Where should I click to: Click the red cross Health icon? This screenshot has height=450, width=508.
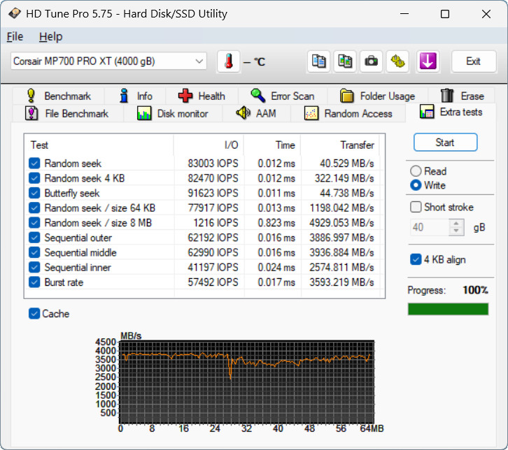coord(185,96)
